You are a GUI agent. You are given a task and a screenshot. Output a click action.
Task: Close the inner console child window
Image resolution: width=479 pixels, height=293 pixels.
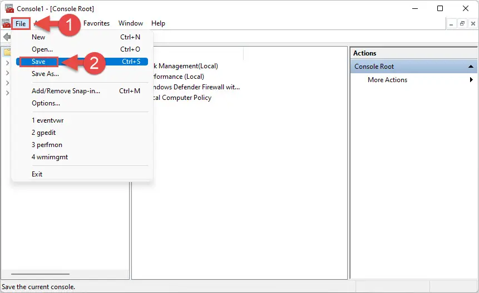pyautogui.click(x=473, y=23)
